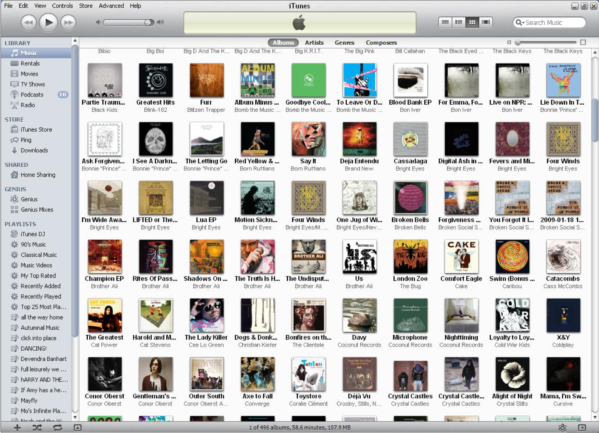
Task: Adjust the volume slider
Action: coord(129,23)
